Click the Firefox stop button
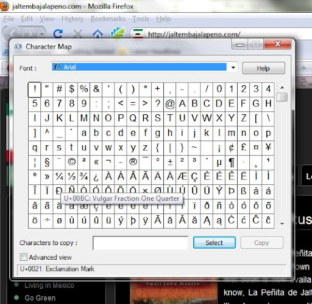 pos(77,33)
